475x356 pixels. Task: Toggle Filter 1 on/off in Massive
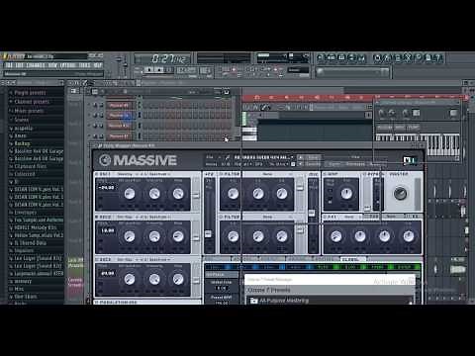(222, 174)
